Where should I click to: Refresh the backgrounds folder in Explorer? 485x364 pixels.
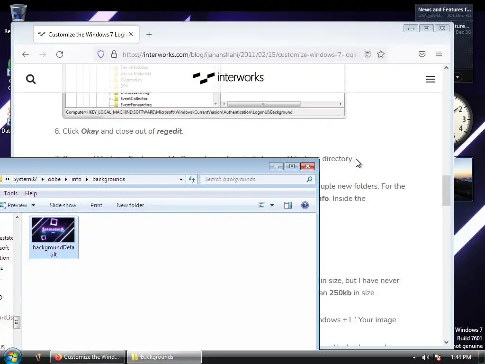click(x=192, y=179)
